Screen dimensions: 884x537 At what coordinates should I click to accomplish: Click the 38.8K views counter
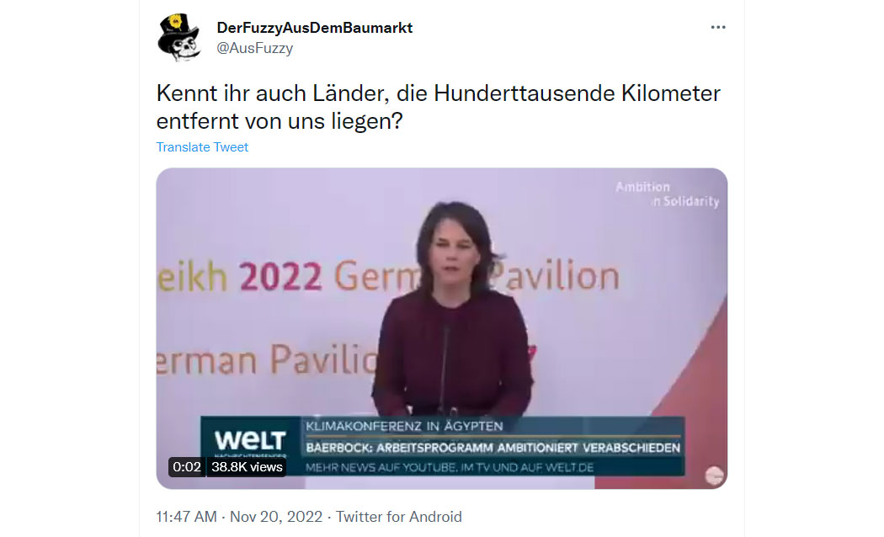247,466
